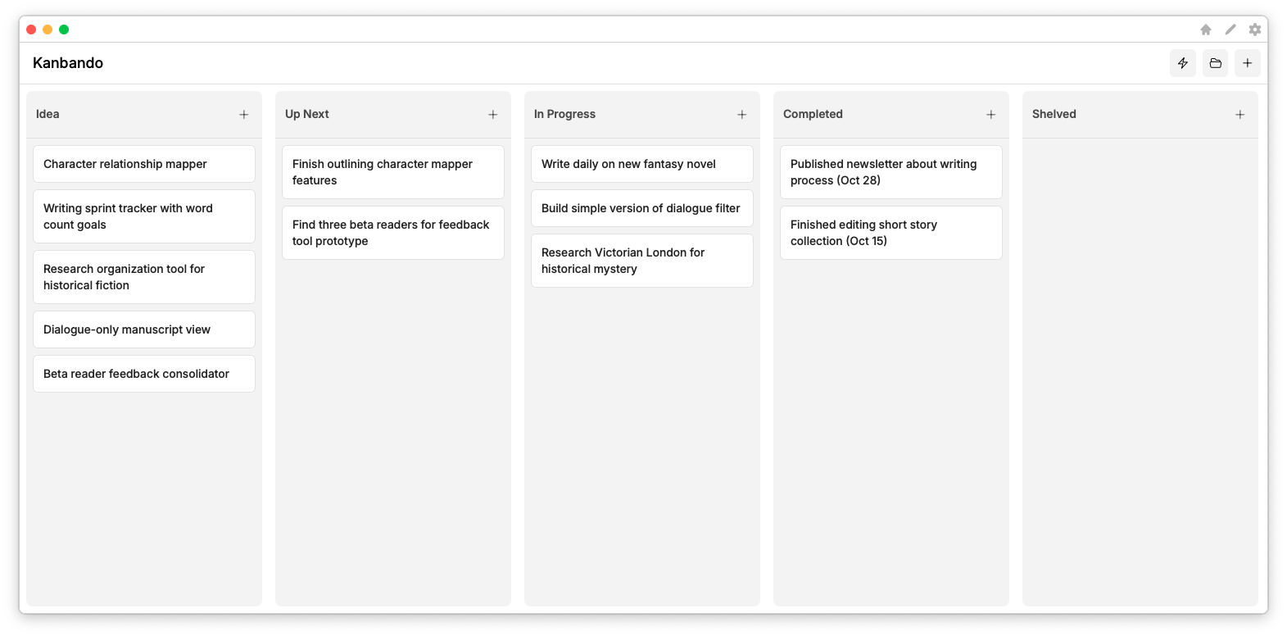Click the home icon in title bar

[1206, 30]
